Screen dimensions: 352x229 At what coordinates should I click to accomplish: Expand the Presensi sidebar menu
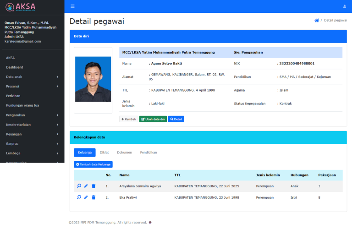pyautogui.click(x=32, y=87)
